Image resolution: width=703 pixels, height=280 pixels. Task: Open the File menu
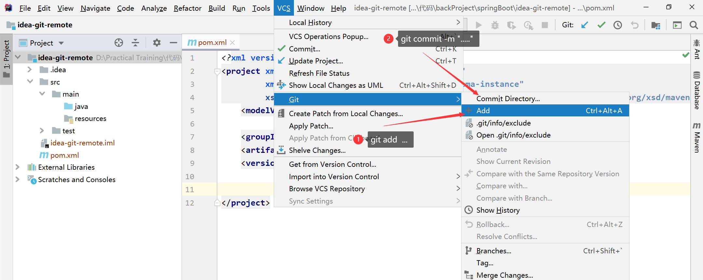[x=25, y=8]
